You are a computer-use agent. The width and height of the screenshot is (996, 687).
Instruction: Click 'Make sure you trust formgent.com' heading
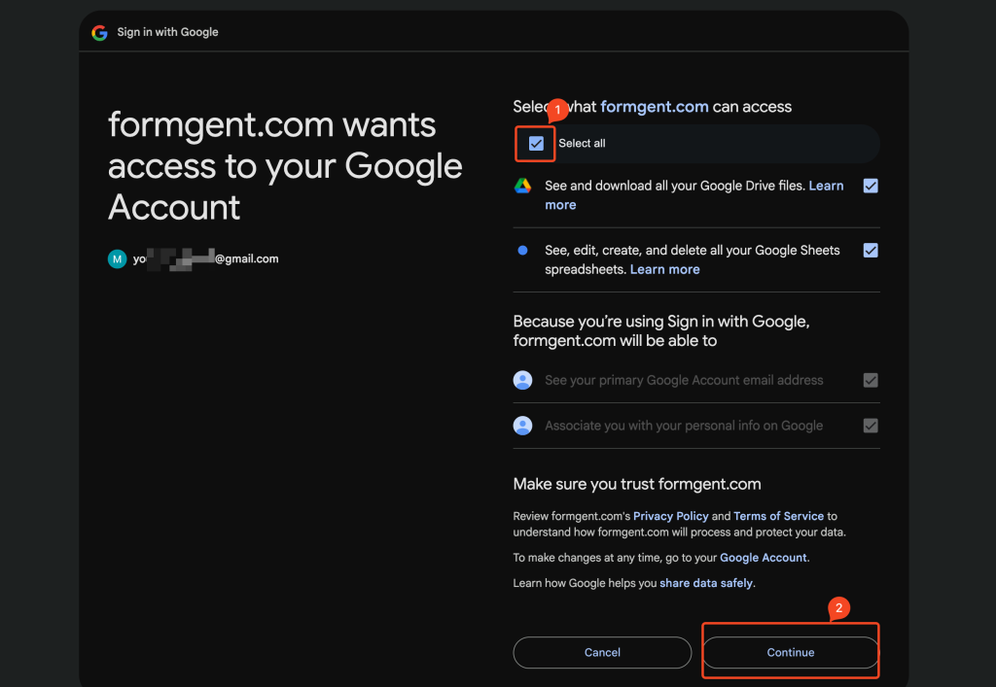(637, 484)
